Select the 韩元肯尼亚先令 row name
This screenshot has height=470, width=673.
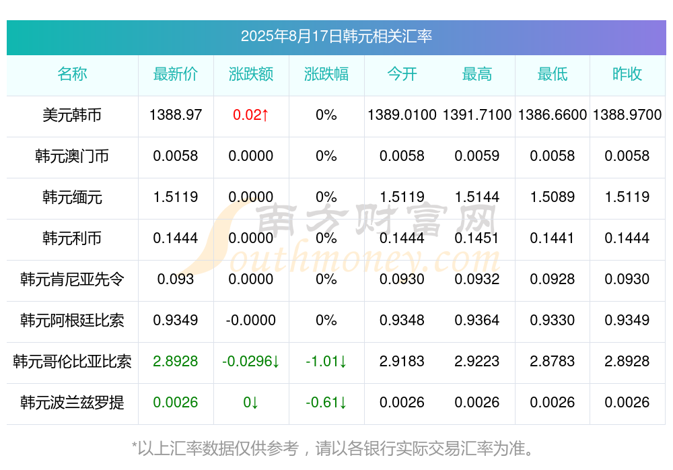pos(72,279)
